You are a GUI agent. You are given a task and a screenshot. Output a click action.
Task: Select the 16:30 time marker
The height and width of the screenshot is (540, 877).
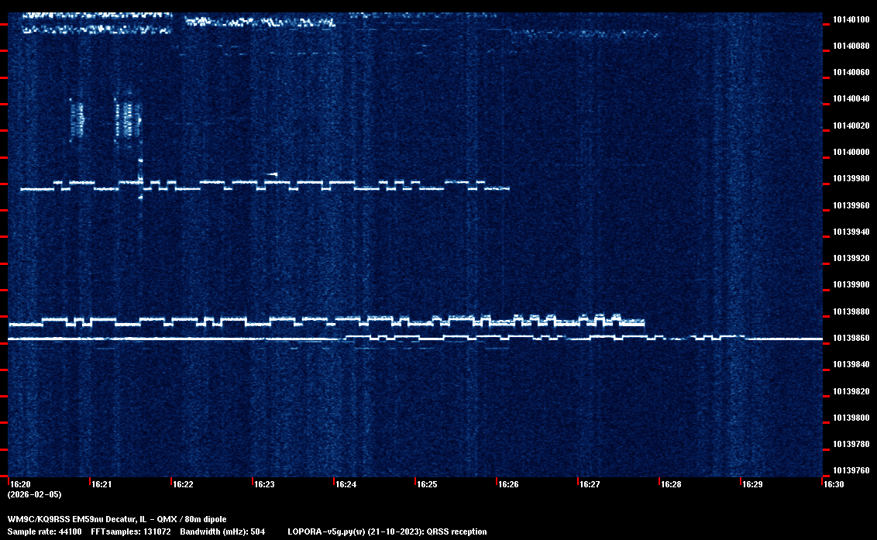point(834,484)
